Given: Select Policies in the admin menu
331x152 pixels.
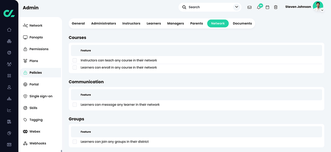Looking at the screenshot, I should click(x=40, y=73).
